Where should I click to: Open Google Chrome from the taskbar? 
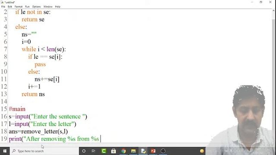[x=124, y=151]
